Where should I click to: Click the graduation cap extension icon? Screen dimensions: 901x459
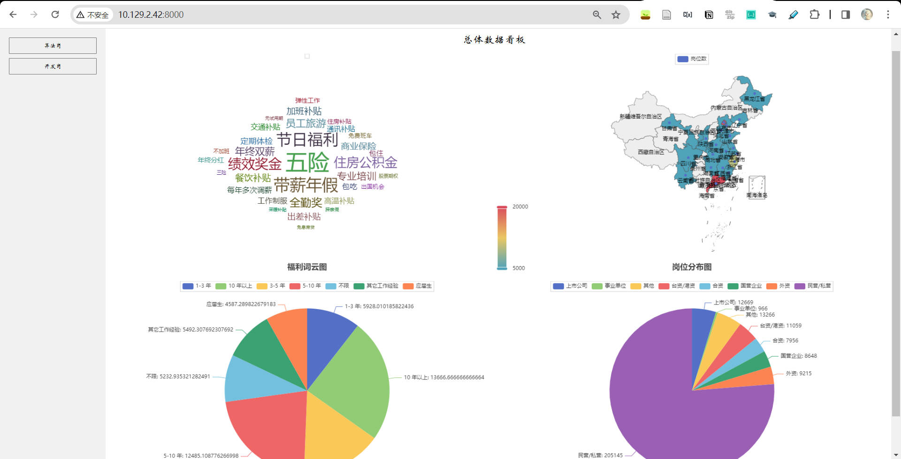[772, 15]
